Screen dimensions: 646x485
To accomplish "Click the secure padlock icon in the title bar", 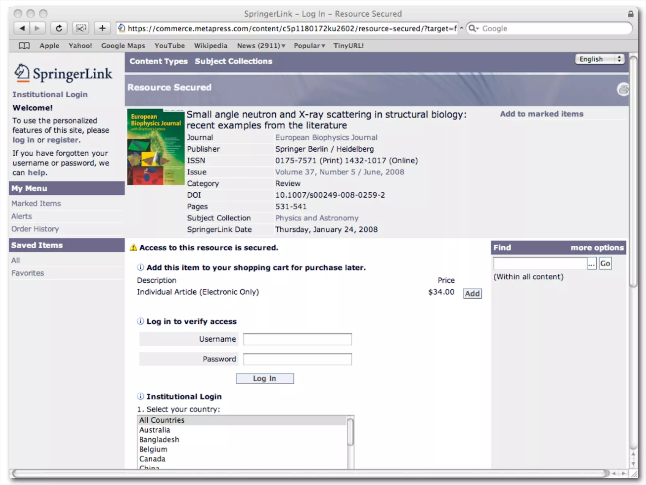I will [x=631, y=14].
